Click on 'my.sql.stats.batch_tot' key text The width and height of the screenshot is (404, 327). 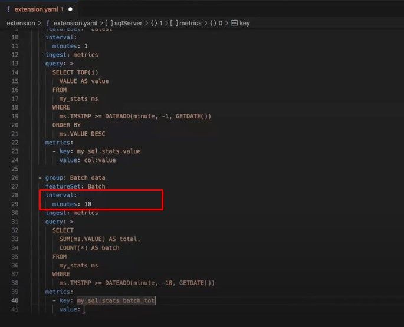(x=116, y=300)
